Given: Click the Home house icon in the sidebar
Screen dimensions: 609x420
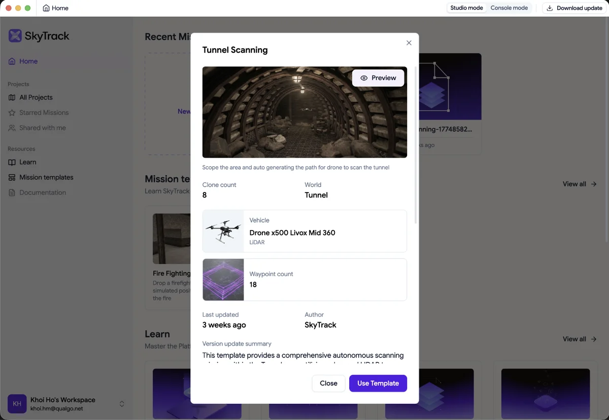Looking at the screenshot, I should [x=12, y=61].
